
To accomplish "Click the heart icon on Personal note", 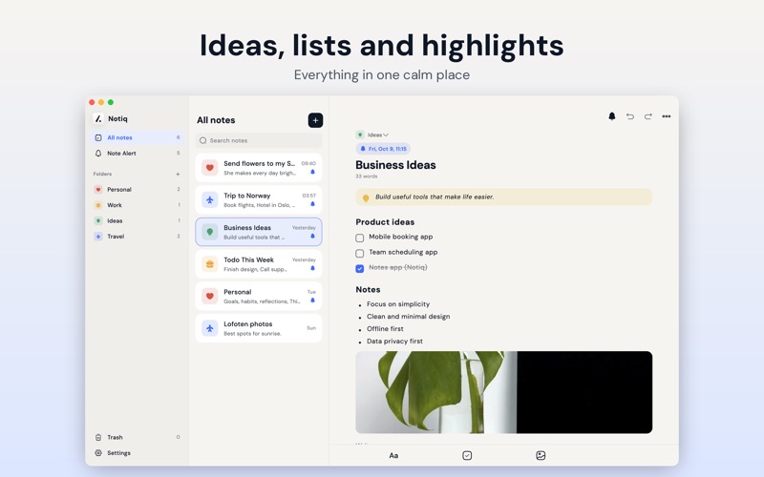I will [209, 296].
